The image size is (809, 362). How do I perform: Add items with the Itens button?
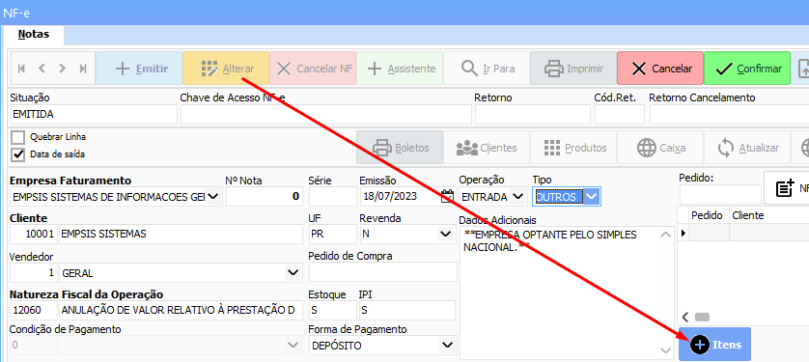tap(714, 344)
